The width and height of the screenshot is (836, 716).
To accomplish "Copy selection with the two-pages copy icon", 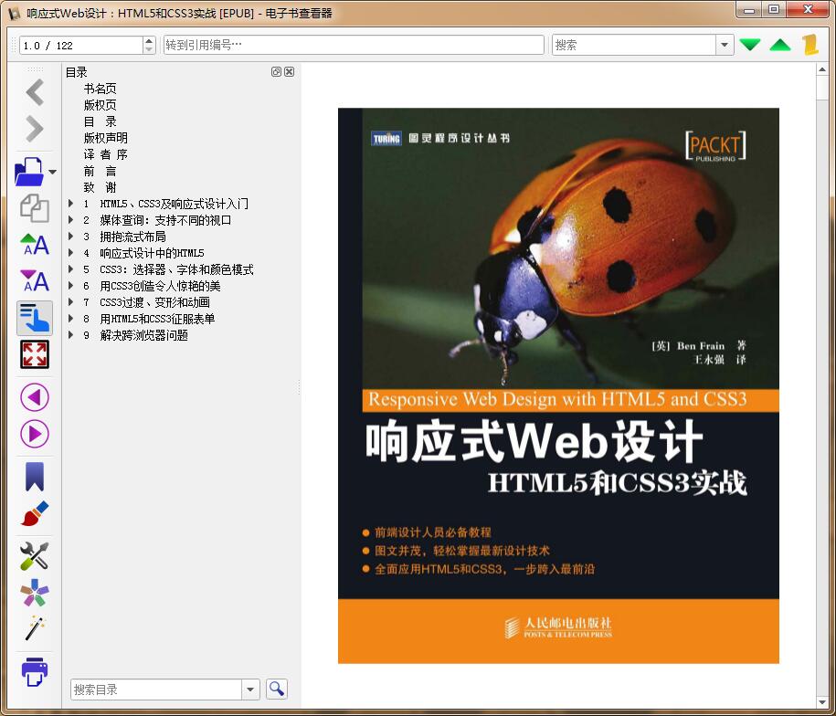I will (35, 208).
